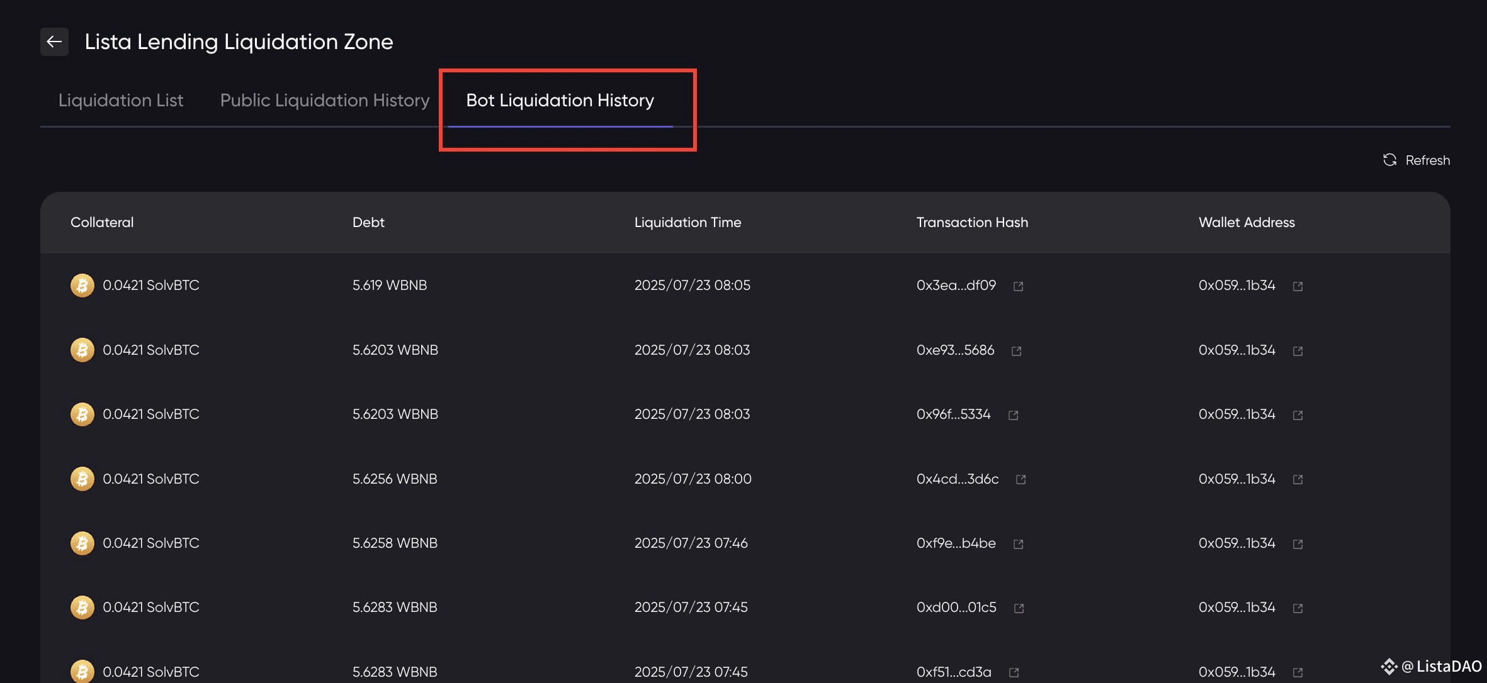Click the Collateral column header
Screen dimensions: 1487x683
point(102,222)
